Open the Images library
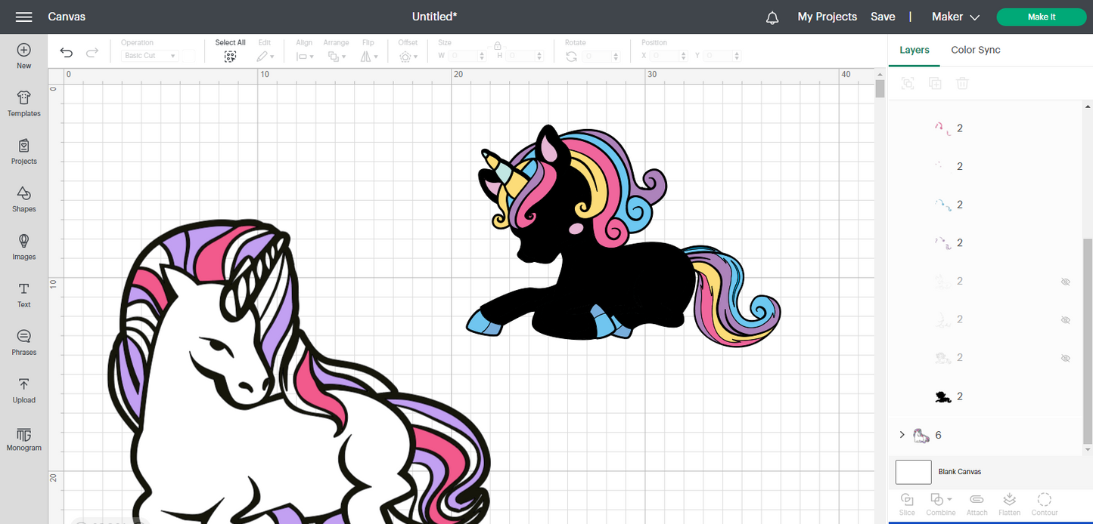The width and height of the screenshot is (1093, 524). point(23,247)
